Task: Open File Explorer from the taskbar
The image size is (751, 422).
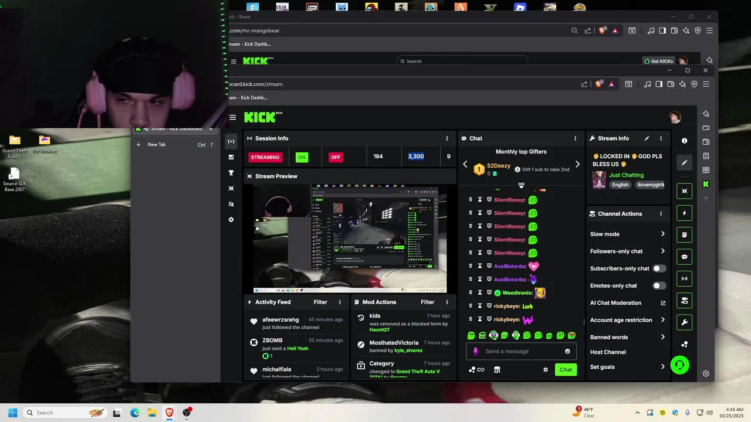Action: [x=152, y=413]
